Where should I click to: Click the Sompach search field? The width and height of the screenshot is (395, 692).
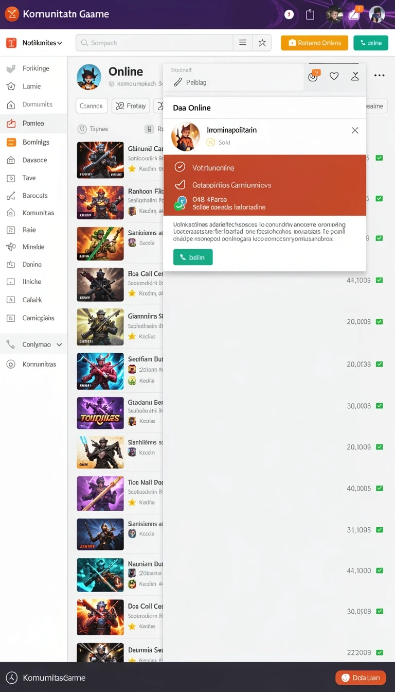point(154,43)
